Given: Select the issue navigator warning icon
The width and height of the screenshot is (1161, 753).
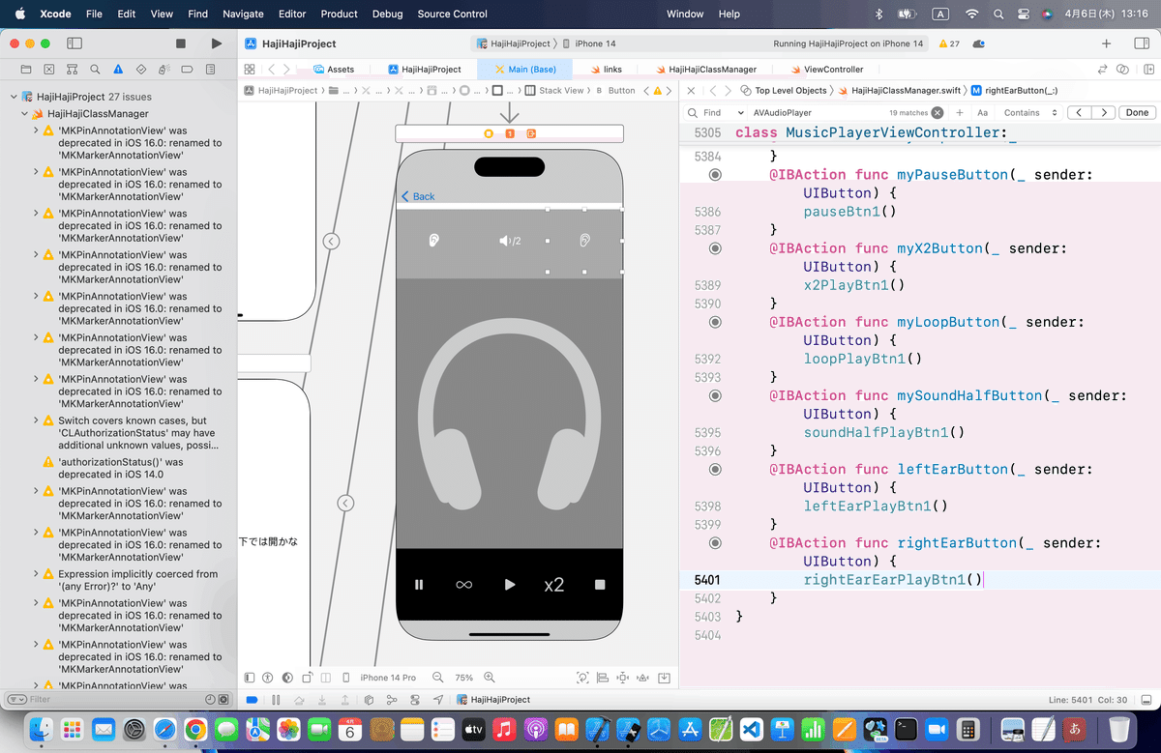Looking at the screenshot, I should (x=118, y=70).
